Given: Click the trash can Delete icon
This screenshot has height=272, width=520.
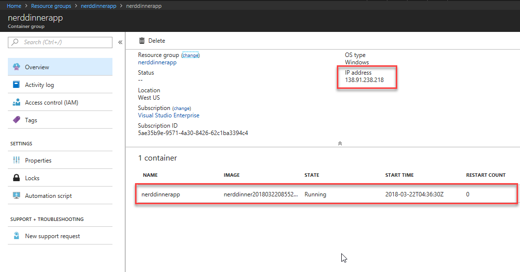Looking at the screenshot, I should tap(141, 40).
